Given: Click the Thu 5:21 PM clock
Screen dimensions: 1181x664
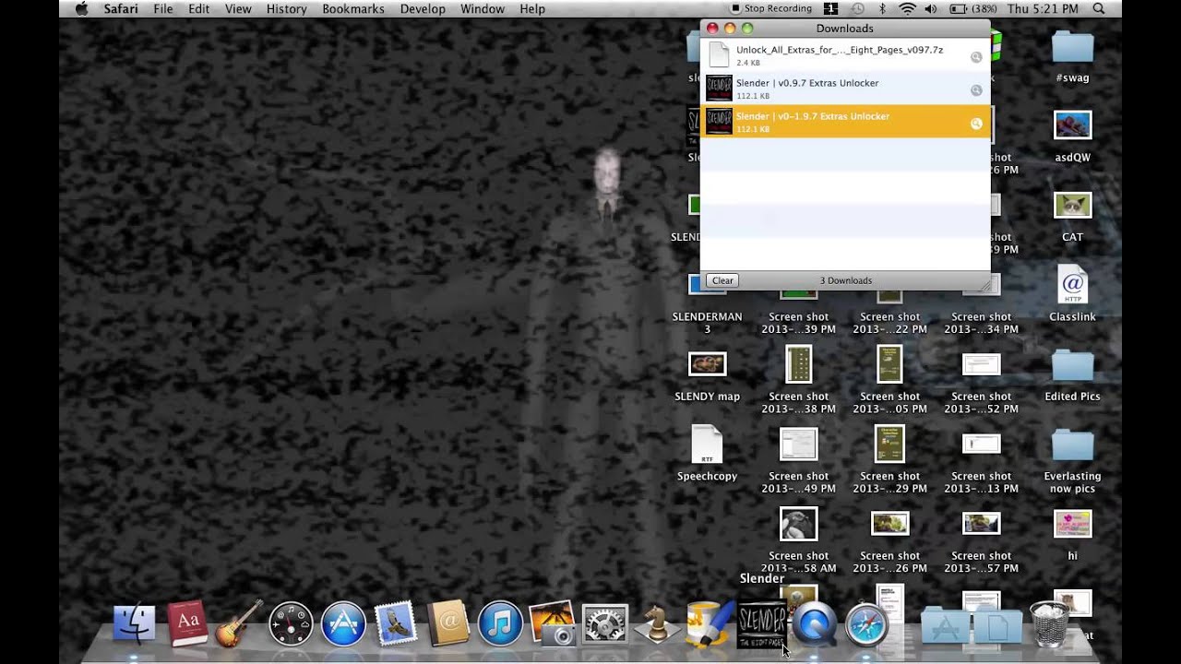Looking at the screenshot, I should tap(1044, 8).
